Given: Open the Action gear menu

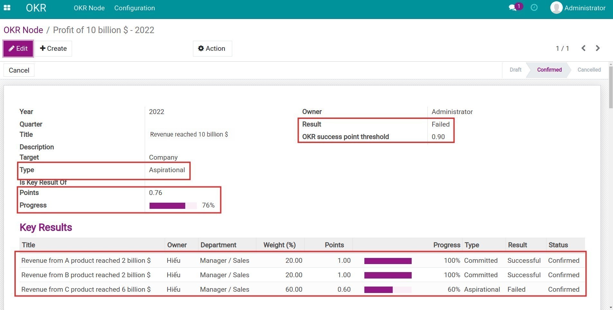Looking at the screenshot, I should click(x=212, y=49).
